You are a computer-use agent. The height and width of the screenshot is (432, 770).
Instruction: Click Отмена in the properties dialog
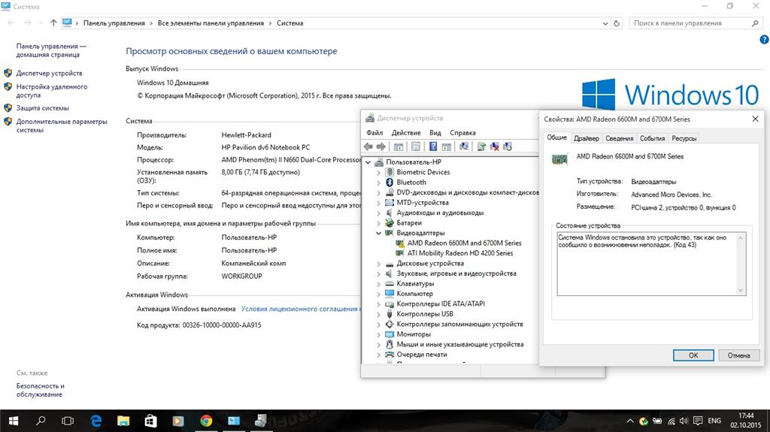tap(738, 355)
